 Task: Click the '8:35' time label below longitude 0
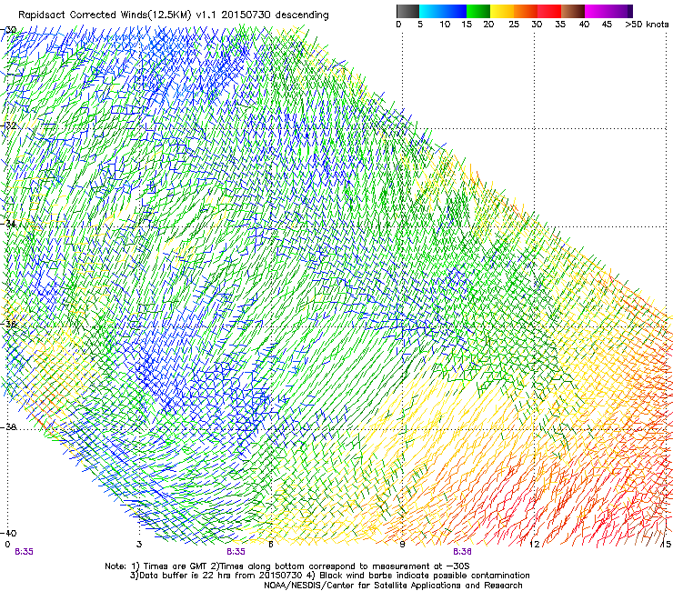point(24,552)
